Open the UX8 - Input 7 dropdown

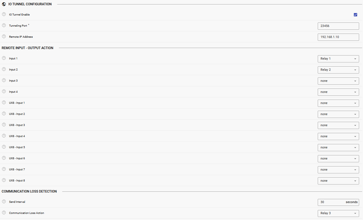[x=338, y=170]
